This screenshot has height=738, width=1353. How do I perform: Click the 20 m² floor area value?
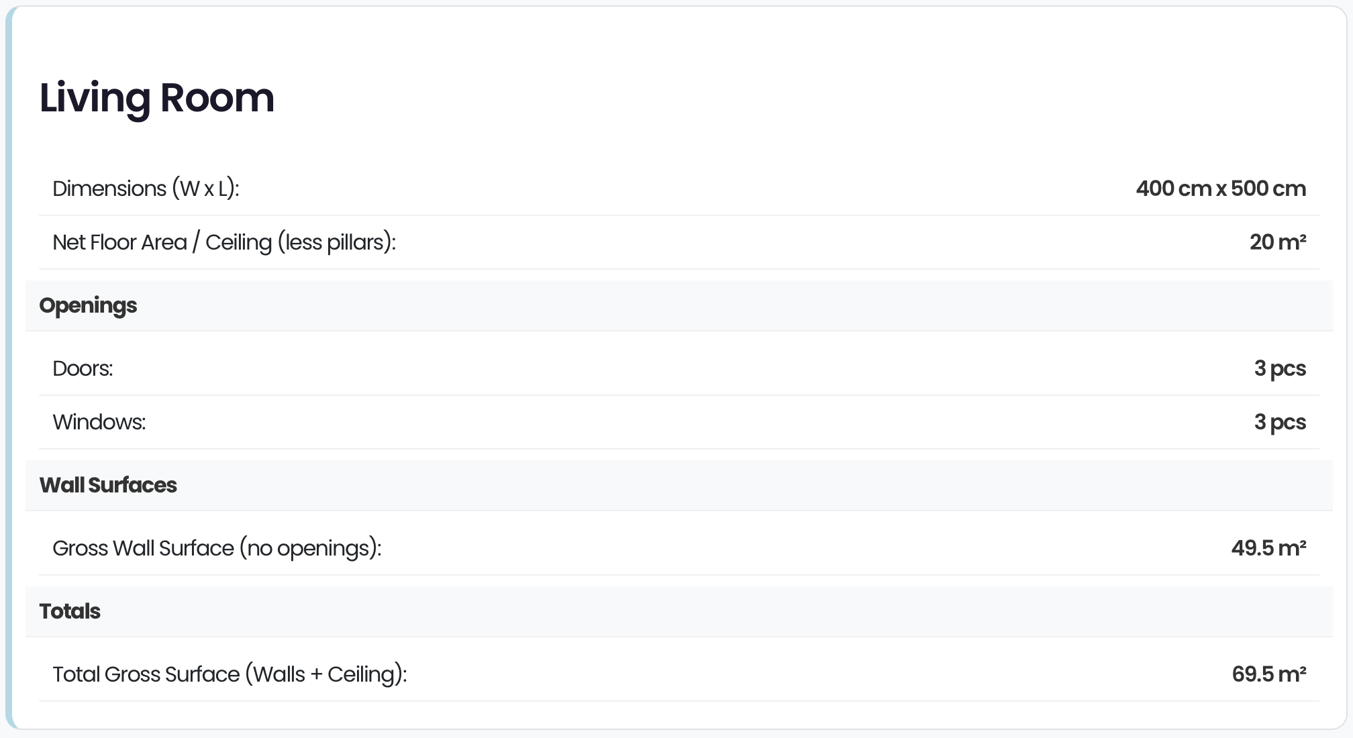point(1278,242)
